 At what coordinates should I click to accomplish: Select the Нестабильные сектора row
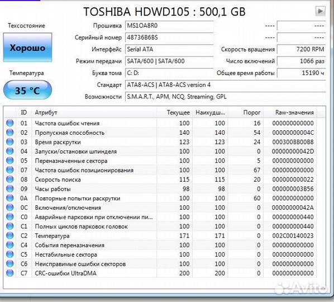(x=160, y=254)
